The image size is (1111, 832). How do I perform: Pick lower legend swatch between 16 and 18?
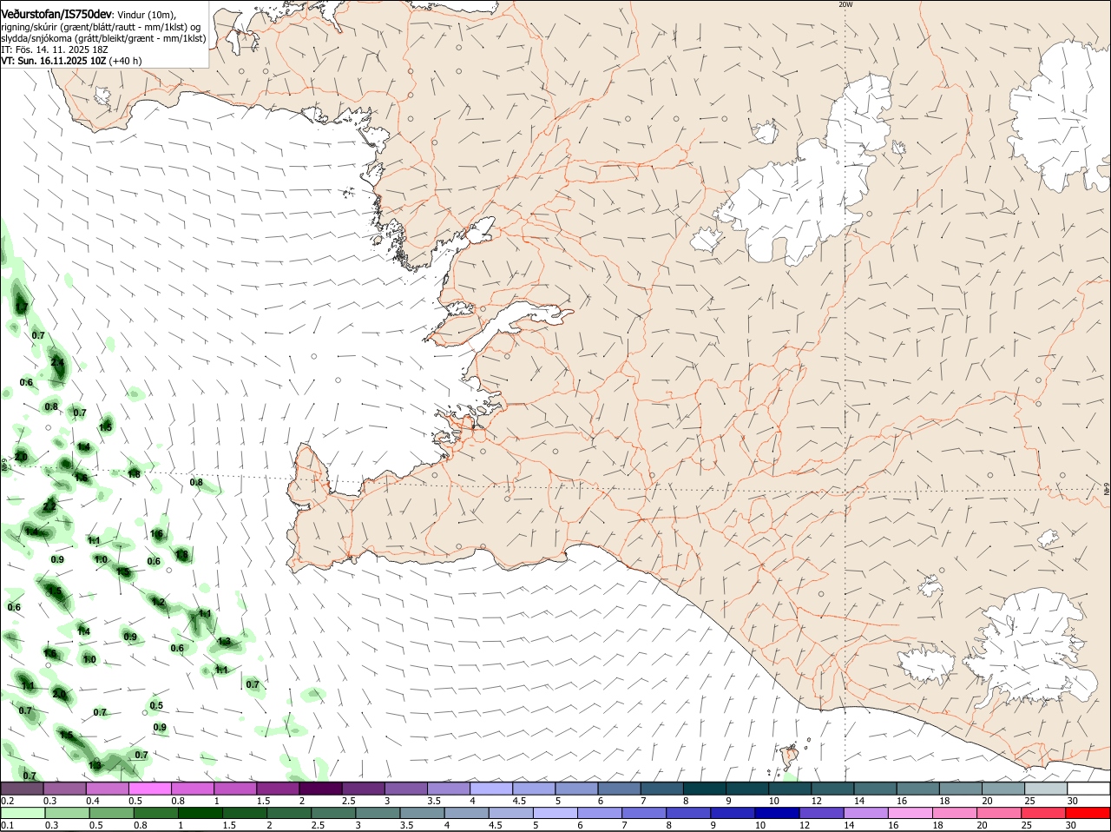point(910,813)
